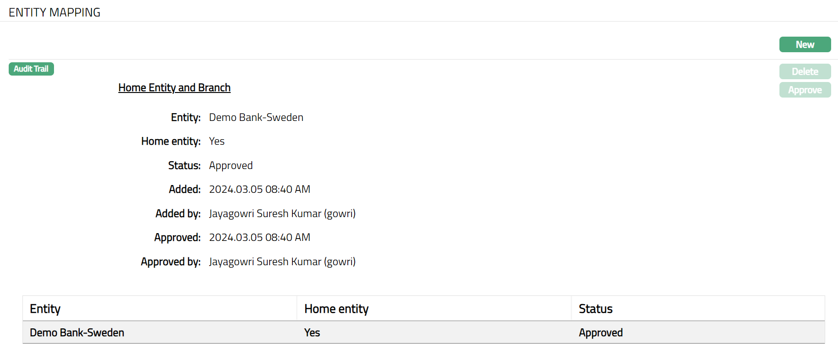Click the Approved by user name
This screenshot has width=838, height=349.
[282, 262]
